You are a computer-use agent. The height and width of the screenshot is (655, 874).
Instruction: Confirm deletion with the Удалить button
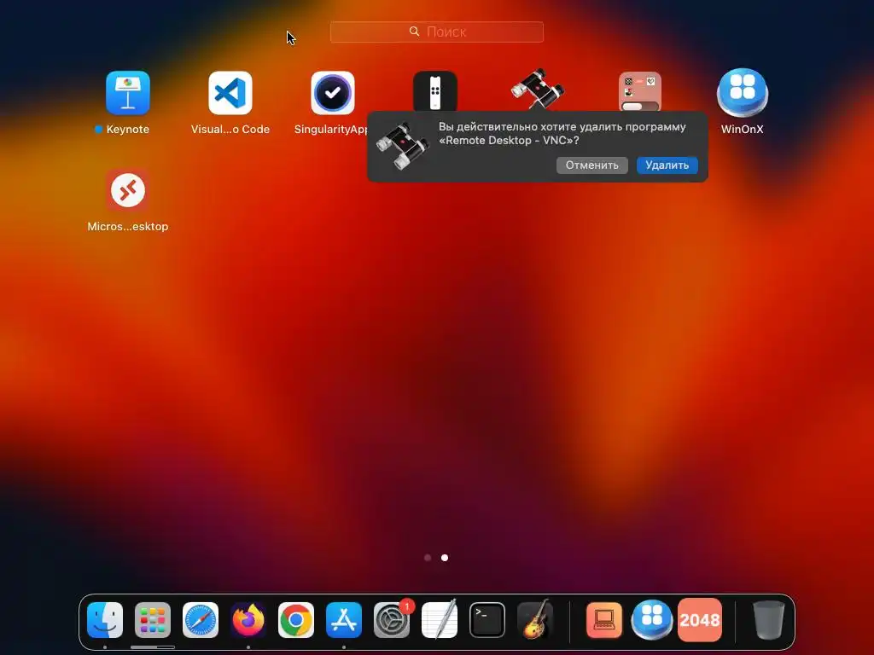[x=667, y=165]
